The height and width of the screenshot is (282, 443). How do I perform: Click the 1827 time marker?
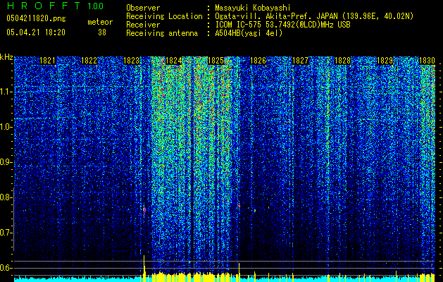coord(300,61)
